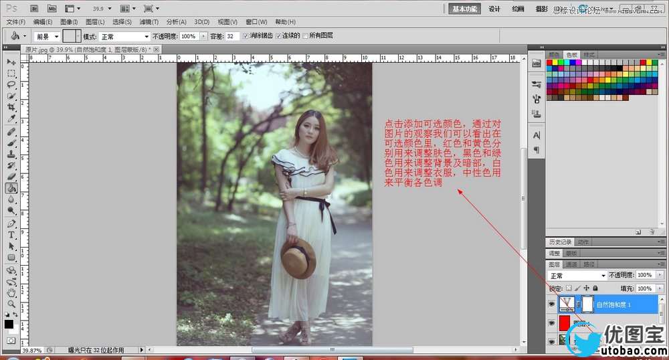
Task: Hide the red fill layer
Action: (x=552, y=323)
